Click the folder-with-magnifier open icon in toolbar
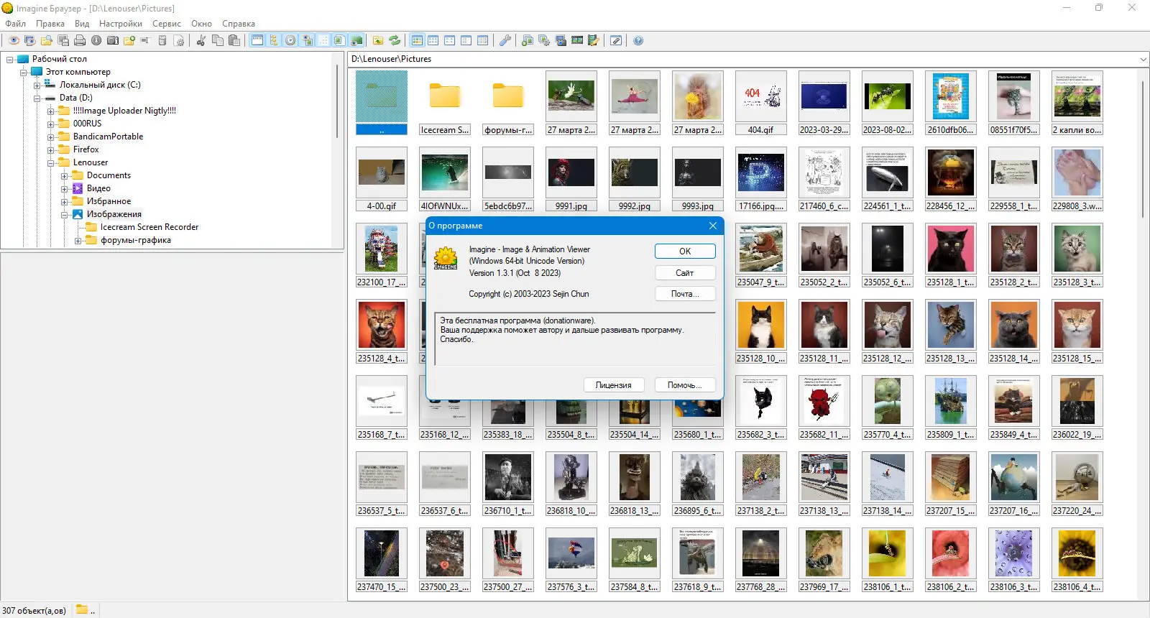This screenshot has height=618, width=1150. [47, 40]
